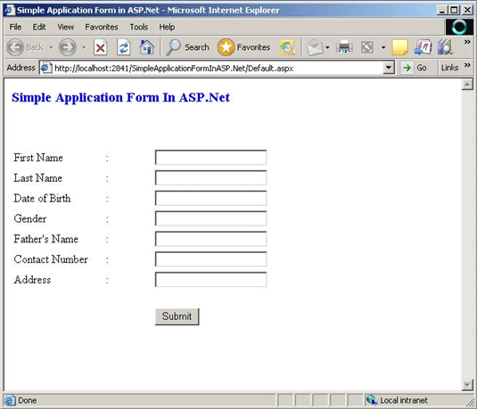This screenshot has height=409, width=477.
Task: Click the Last Name text box
Action: [x=210, y=178]
